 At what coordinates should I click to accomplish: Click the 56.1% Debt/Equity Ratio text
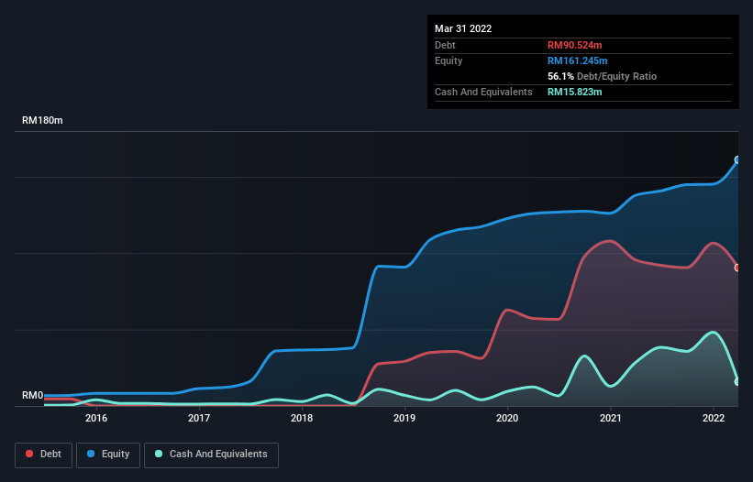pyautogui.click(x=603, y=76)
